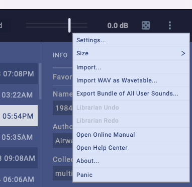192x187 pixels.
Task: Select the highlighted 05:54PM row
Action: click(19, 116)
